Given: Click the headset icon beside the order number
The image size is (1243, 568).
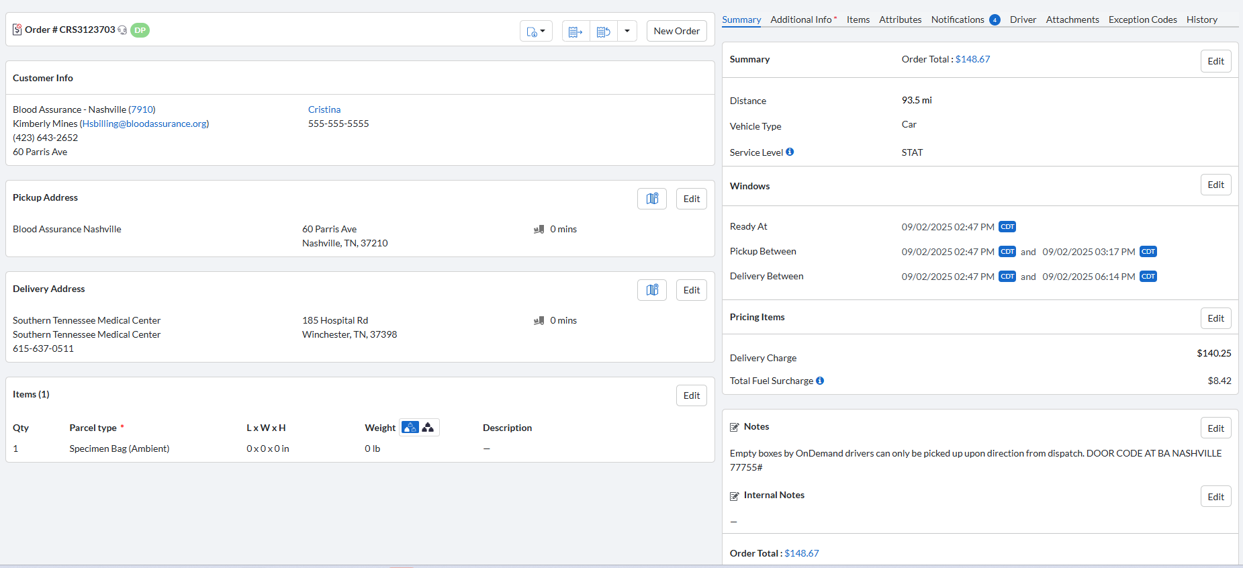Looking at the screenshot, I should [x=122, y=30].
